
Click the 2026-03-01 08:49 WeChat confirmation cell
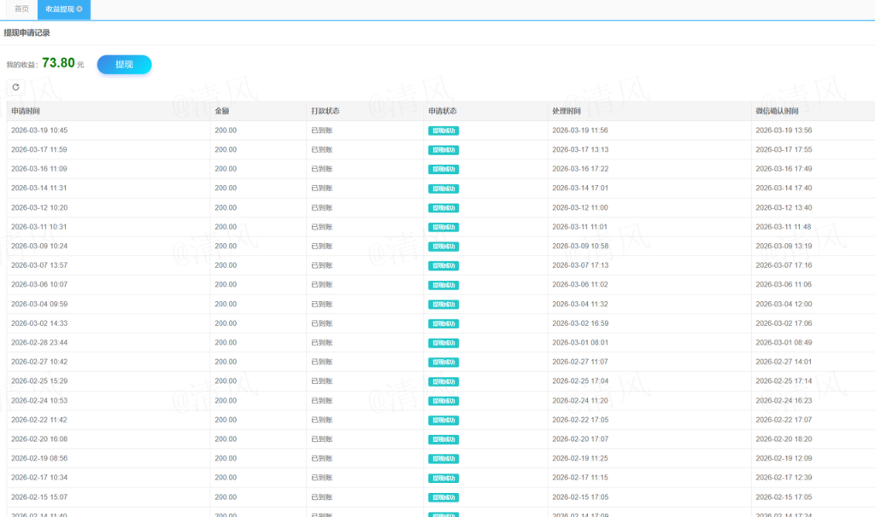tap(784, 343)
